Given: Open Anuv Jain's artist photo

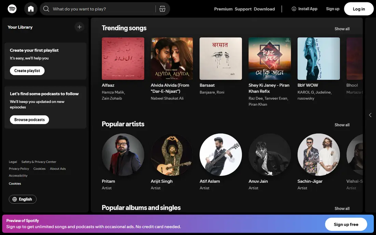Looking at the screenshot, I should pyautogui.click(x=270, y=154).
